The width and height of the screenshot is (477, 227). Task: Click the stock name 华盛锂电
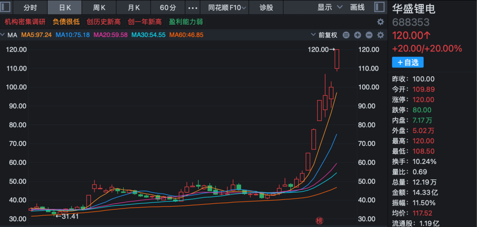pyautogui.click(x=414, y=9)
